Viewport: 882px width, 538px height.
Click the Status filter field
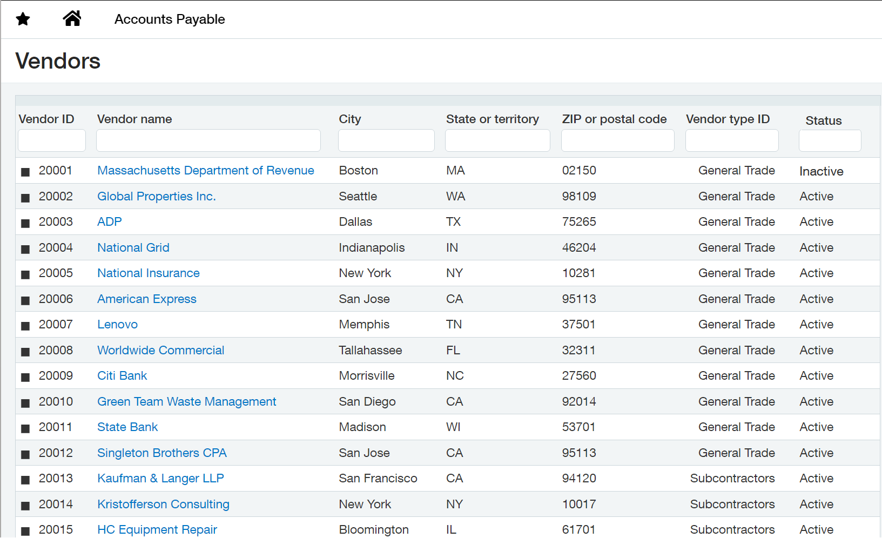830,140
